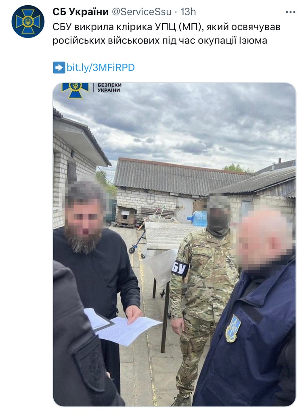Click the blue water bottle in the photo

pos(197,219)
